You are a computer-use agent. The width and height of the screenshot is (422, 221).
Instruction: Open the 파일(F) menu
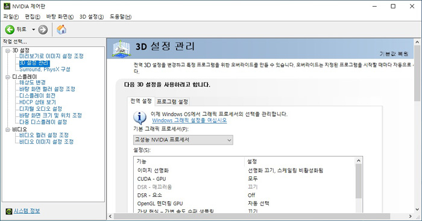tap(11, 17)
